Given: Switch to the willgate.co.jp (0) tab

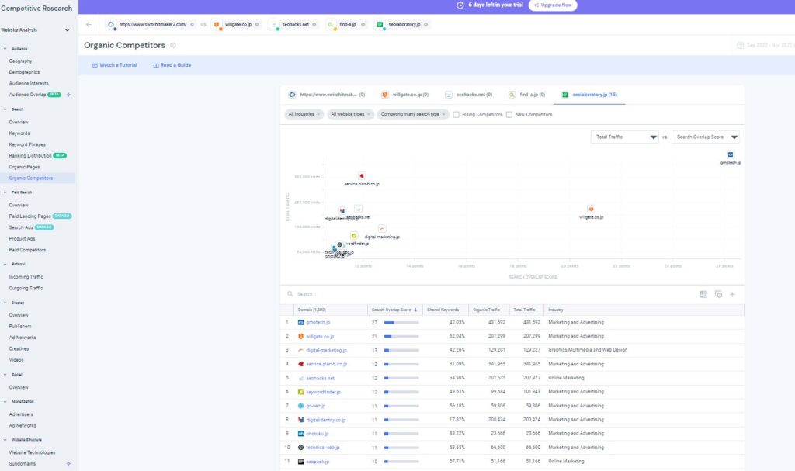Looking at the screenshot, I should (x=405, y=95).
